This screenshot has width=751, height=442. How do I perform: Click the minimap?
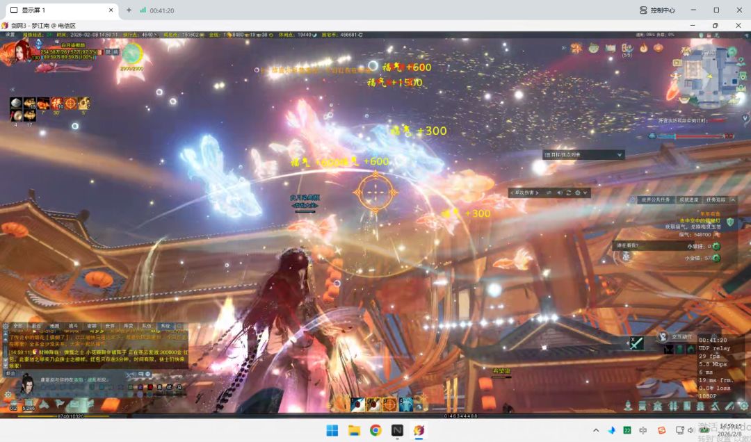(x=708, y=76)
